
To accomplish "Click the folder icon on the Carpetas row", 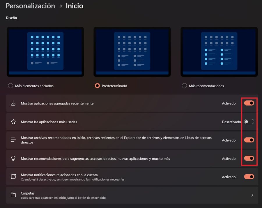I will point(13,195).
